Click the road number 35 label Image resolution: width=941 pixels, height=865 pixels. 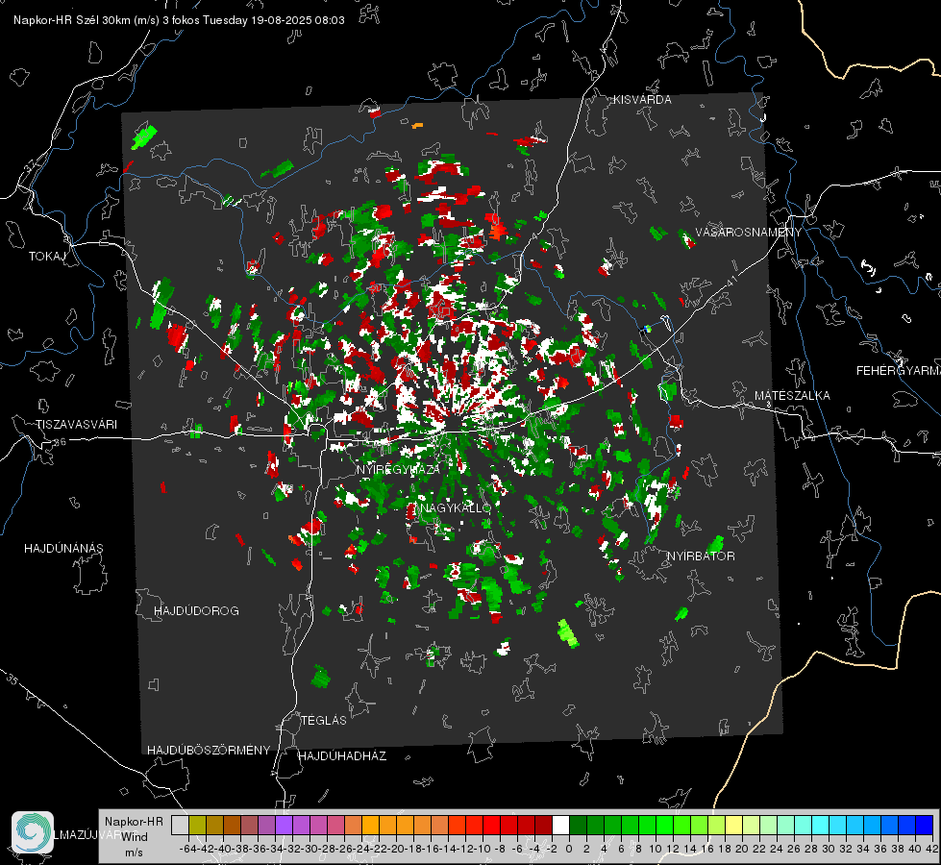pos(12,680)
